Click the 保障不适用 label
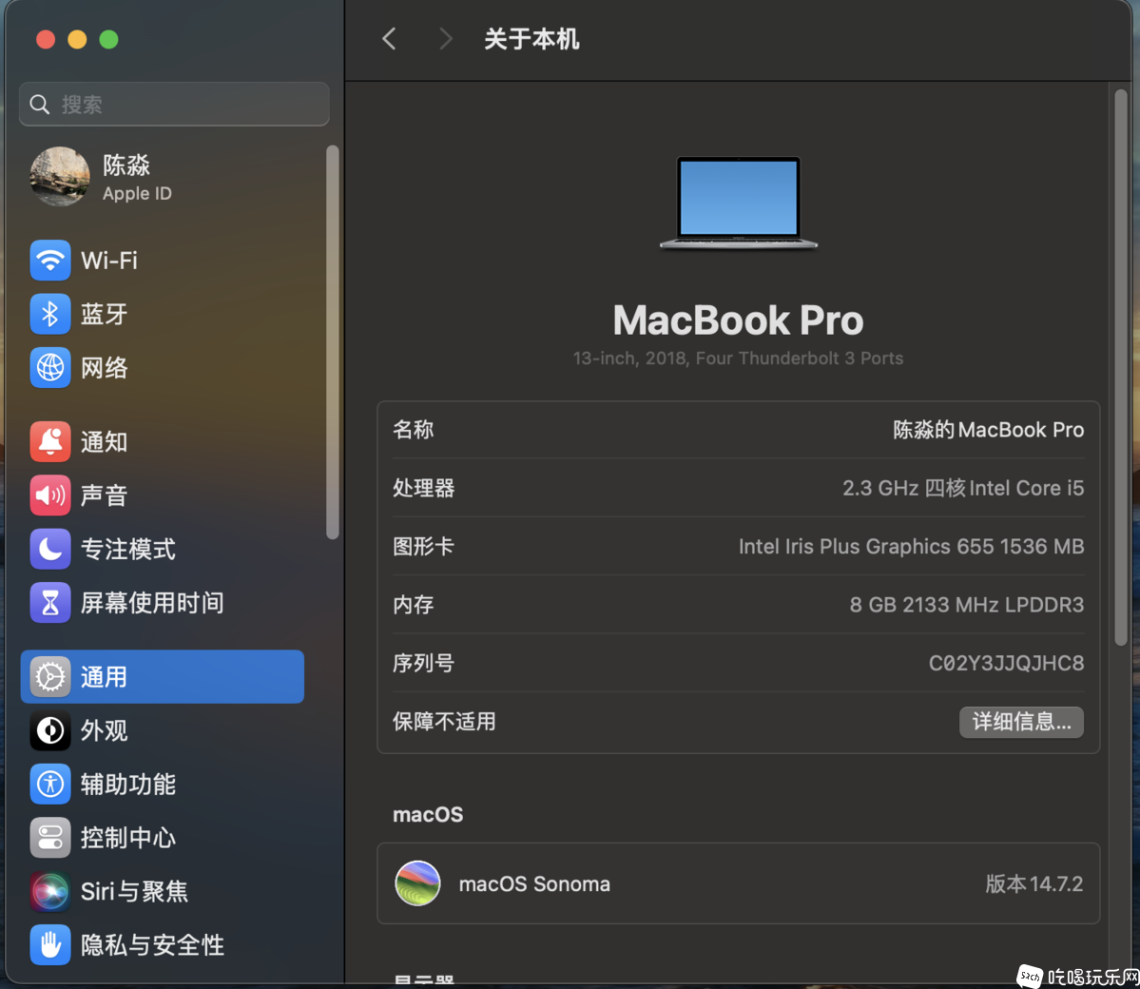This screenshot has height=989, width=1140. pyautogui.click(x=444, y=722)
